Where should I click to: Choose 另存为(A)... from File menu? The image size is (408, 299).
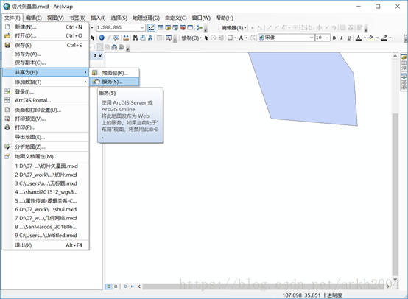[x=45, y=54]
